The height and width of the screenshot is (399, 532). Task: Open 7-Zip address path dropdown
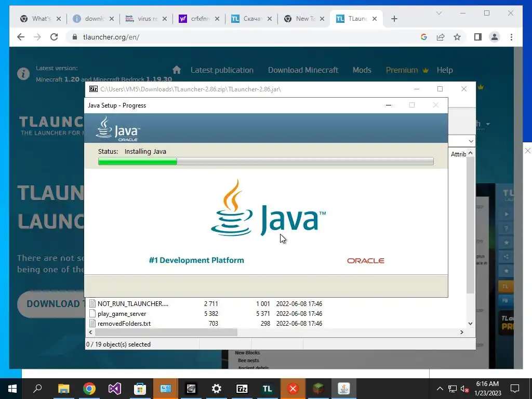471,141
